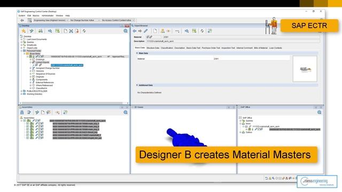Viewport: 342px width, 192px height.
Task: Select the Sequence Of Sources tree item
Action: [x=45, y=74]
